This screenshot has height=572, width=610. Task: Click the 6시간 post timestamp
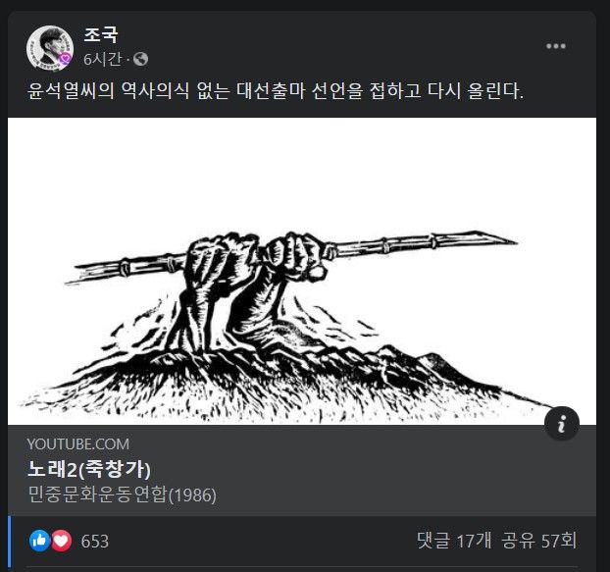(x=102, y=59)
